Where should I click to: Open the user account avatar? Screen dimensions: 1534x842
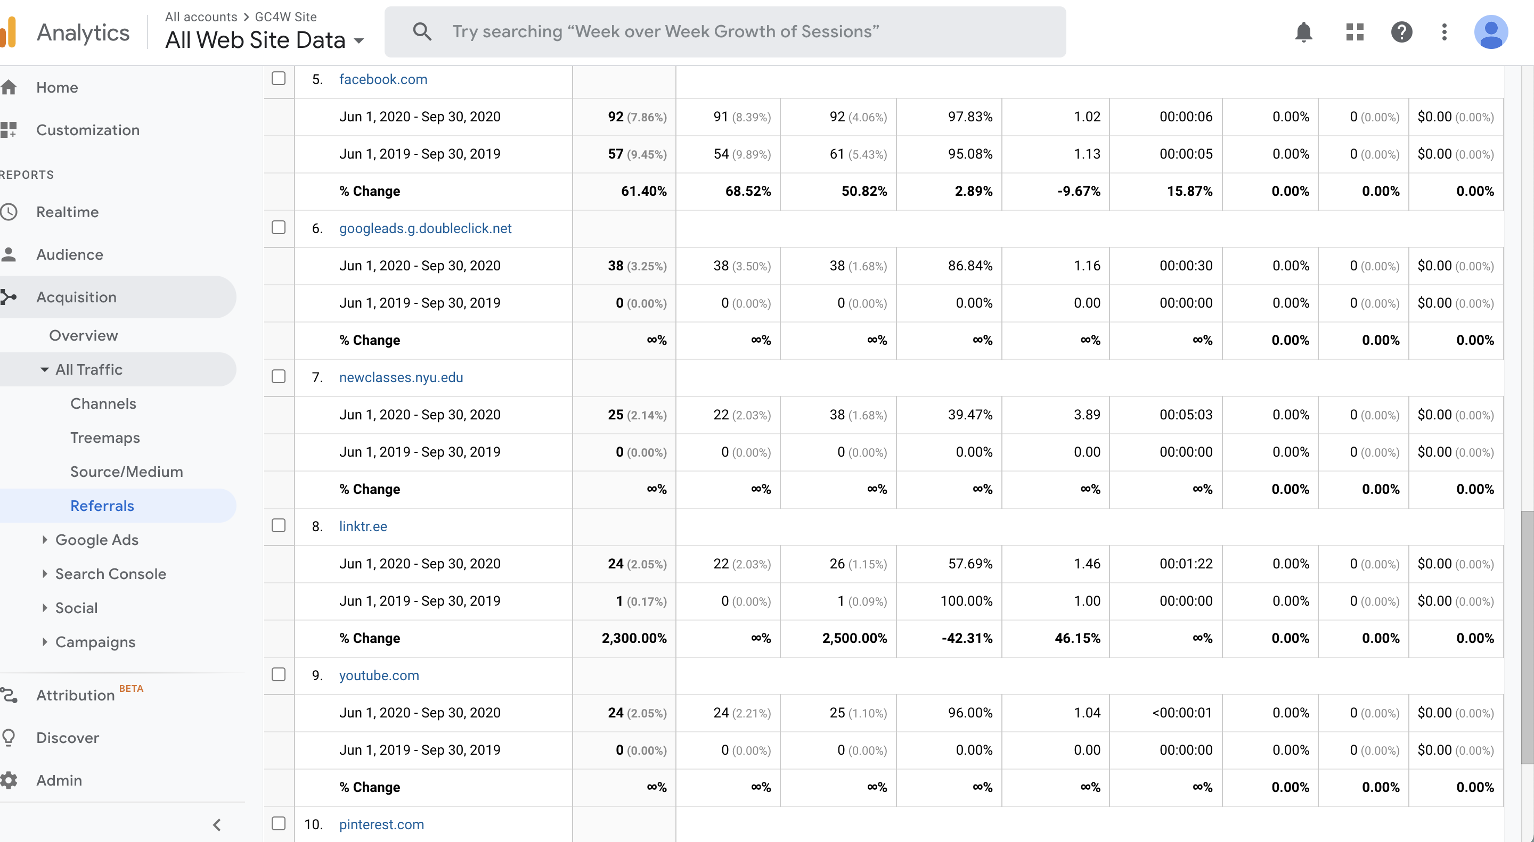click(1490, 31)
